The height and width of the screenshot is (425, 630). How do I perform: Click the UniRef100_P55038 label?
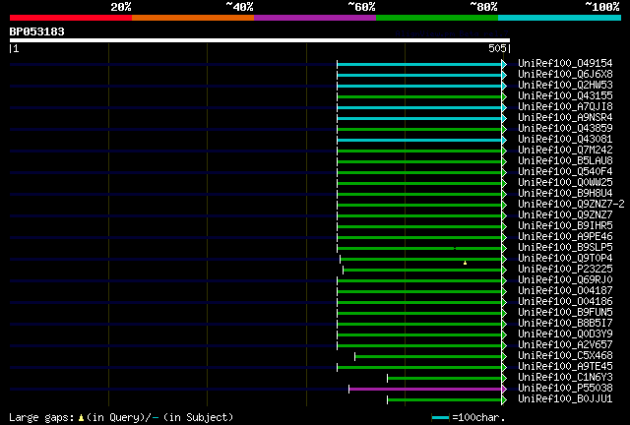point(565,389)
